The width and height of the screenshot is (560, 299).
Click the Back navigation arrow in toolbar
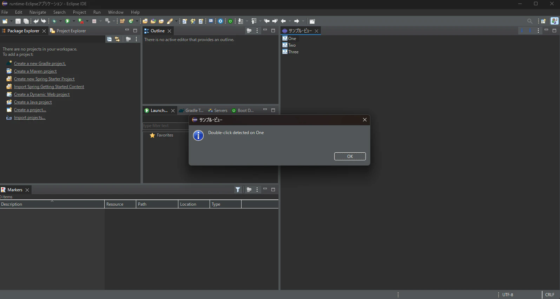[x=283, y=21]
